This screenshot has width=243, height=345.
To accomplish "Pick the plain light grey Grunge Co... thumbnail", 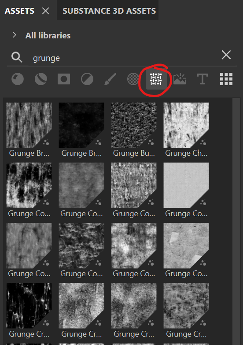I will 186,185.
